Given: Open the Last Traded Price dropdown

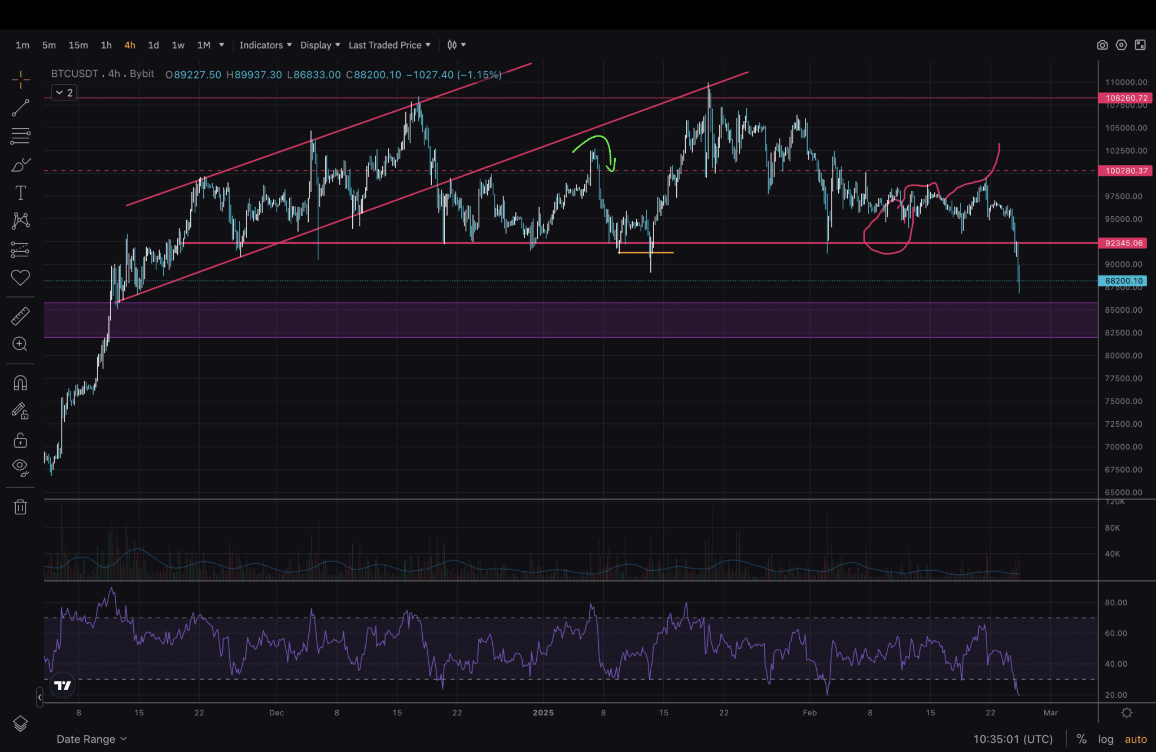Looking at the screenshot, I should click(389, 45).
